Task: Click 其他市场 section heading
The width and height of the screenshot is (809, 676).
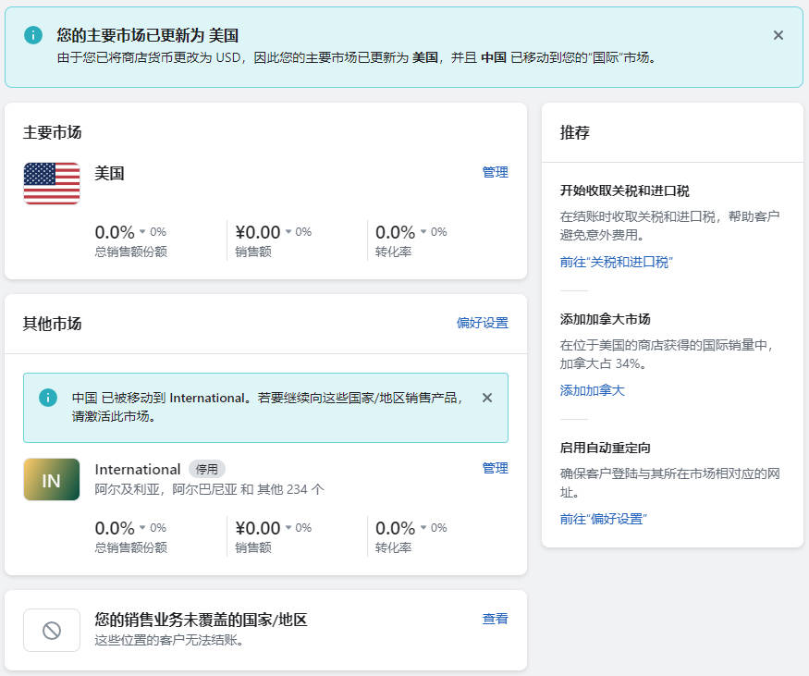Action: click(52, 324)
